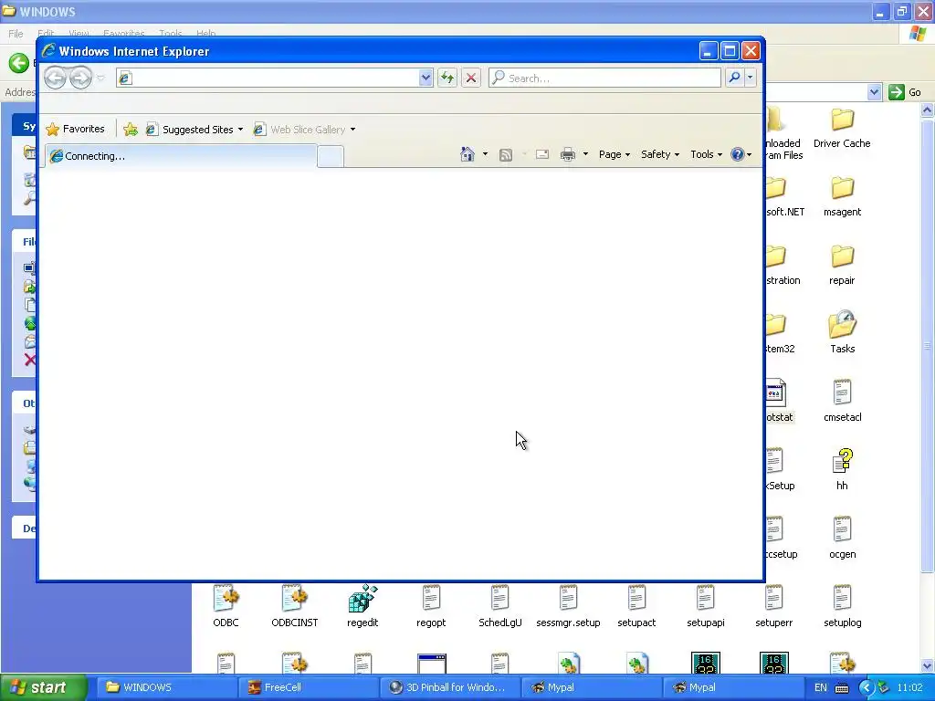Click the magnifier Search button
This screenshot has width=935, height=701.
[x=735, y=78]
